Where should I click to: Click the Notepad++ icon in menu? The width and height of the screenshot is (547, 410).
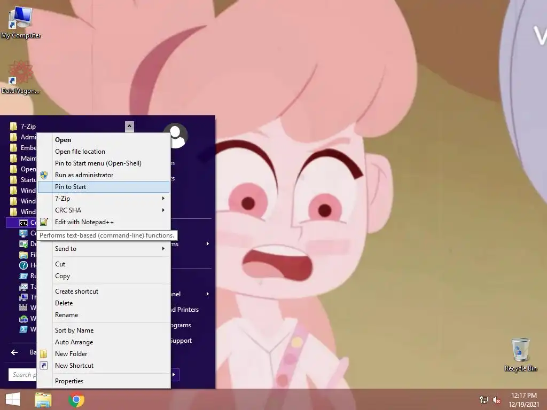(44, 222)
